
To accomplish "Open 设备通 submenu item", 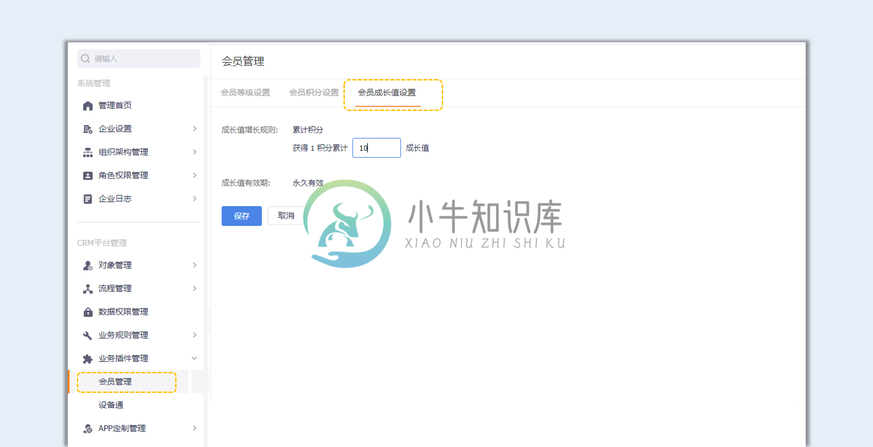I will [x=111, y=405].
